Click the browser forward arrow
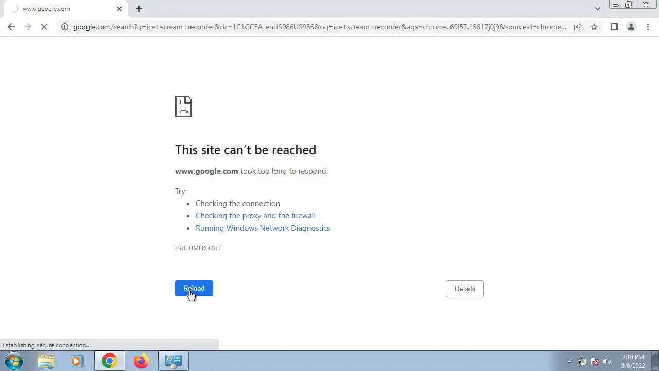 [28, 27]
